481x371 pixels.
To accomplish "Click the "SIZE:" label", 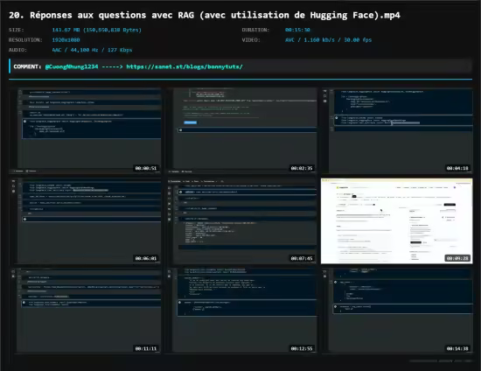I will coord(17,30).
